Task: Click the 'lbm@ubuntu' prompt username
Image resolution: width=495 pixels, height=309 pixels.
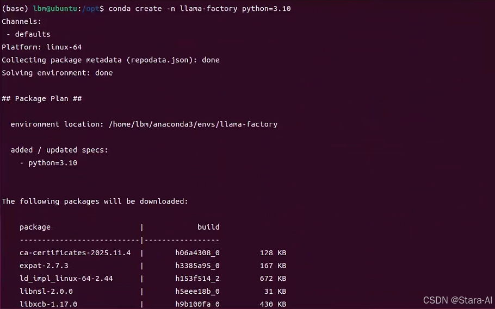Action: tap(55, 9)
